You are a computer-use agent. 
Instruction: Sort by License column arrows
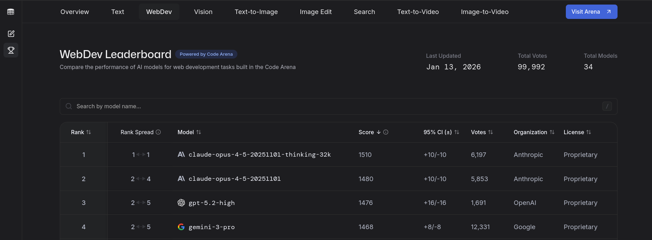pyautogui.click(x=589, y=132)
